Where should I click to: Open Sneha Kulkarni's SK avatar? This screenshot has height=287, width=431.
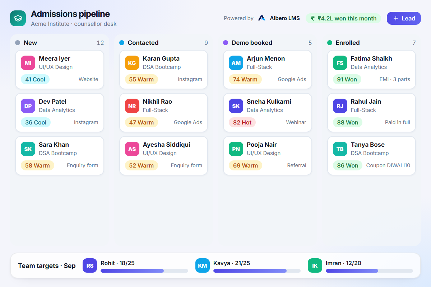pyautogui.click(x=236, y=106)
